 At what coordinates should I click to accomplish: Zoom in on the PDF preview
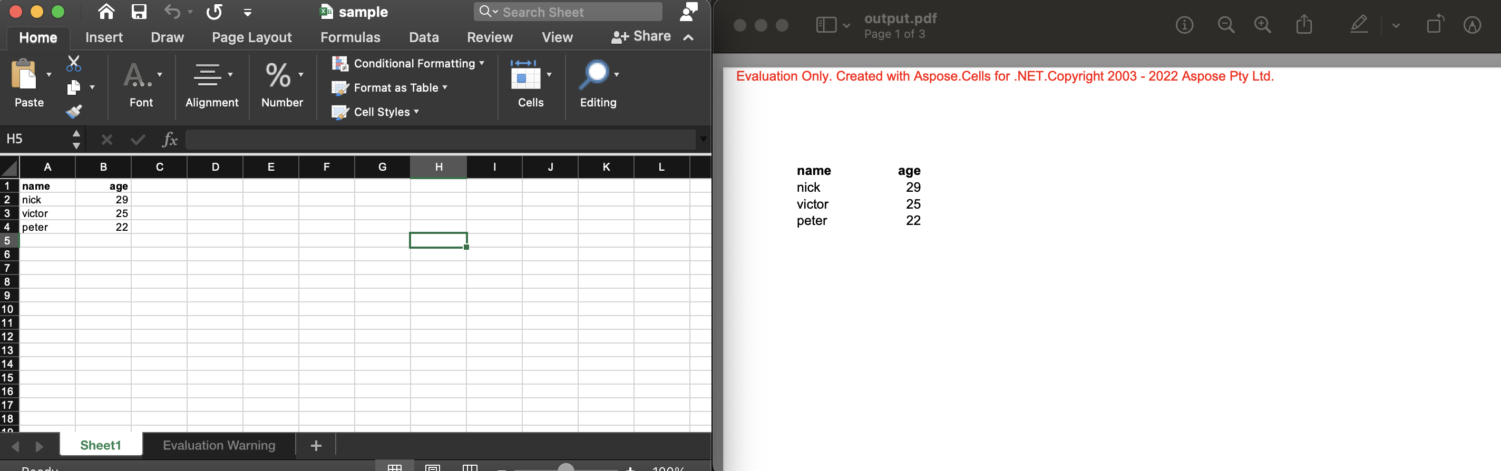[1263, 25]
